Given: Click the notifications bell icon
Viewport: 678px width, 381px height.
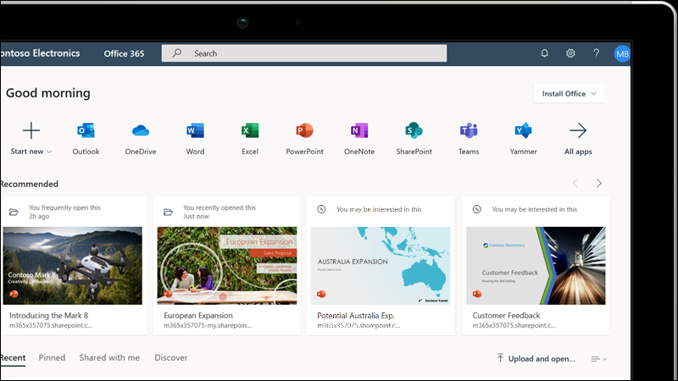Looking at the screenshot, I should [545, 53].
